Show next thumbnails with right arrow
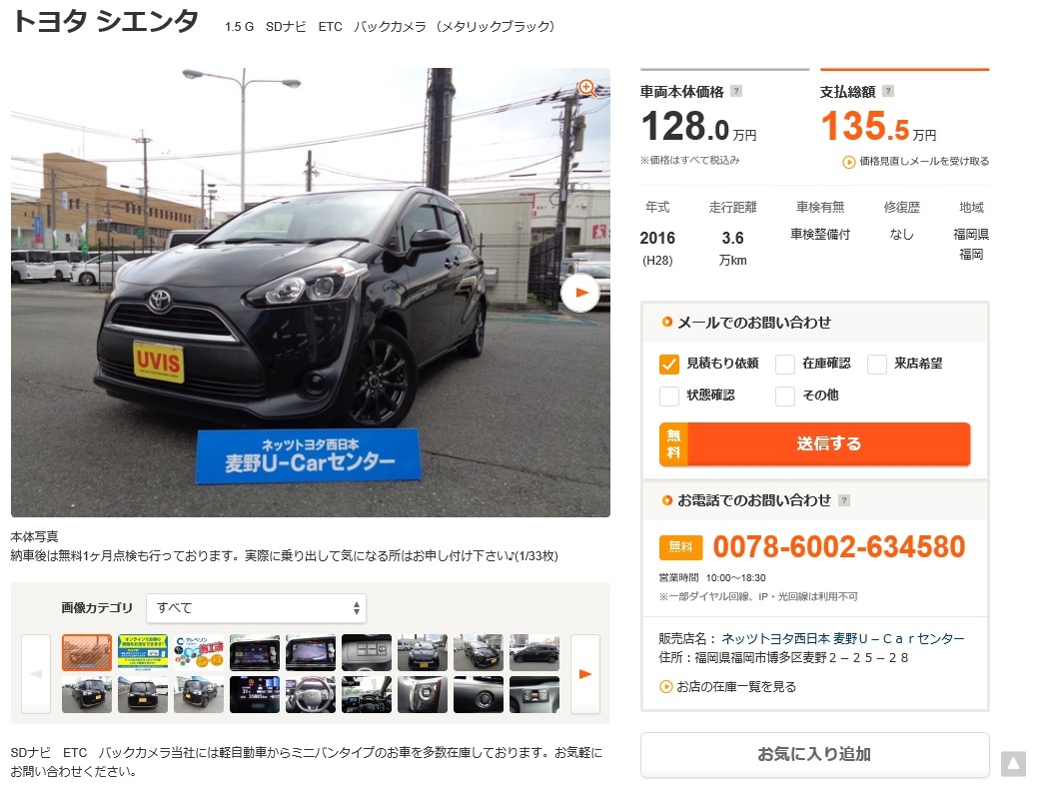Viewport: 1042px width, 789px height. pyautogui.click(x=585, y=674)
